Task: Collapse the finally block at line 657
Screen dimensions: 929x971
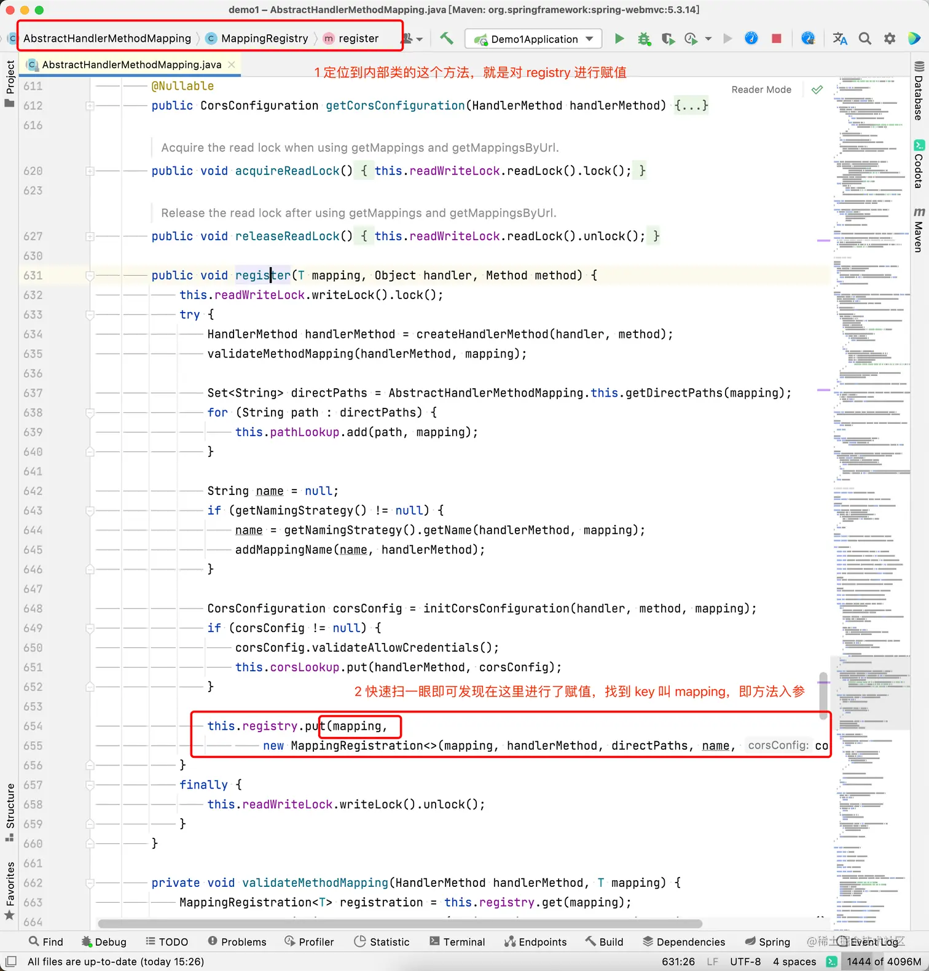Action: [90, 785]
